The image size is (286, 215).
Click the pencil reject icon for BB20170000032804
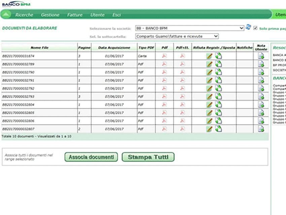pos(209,104)
